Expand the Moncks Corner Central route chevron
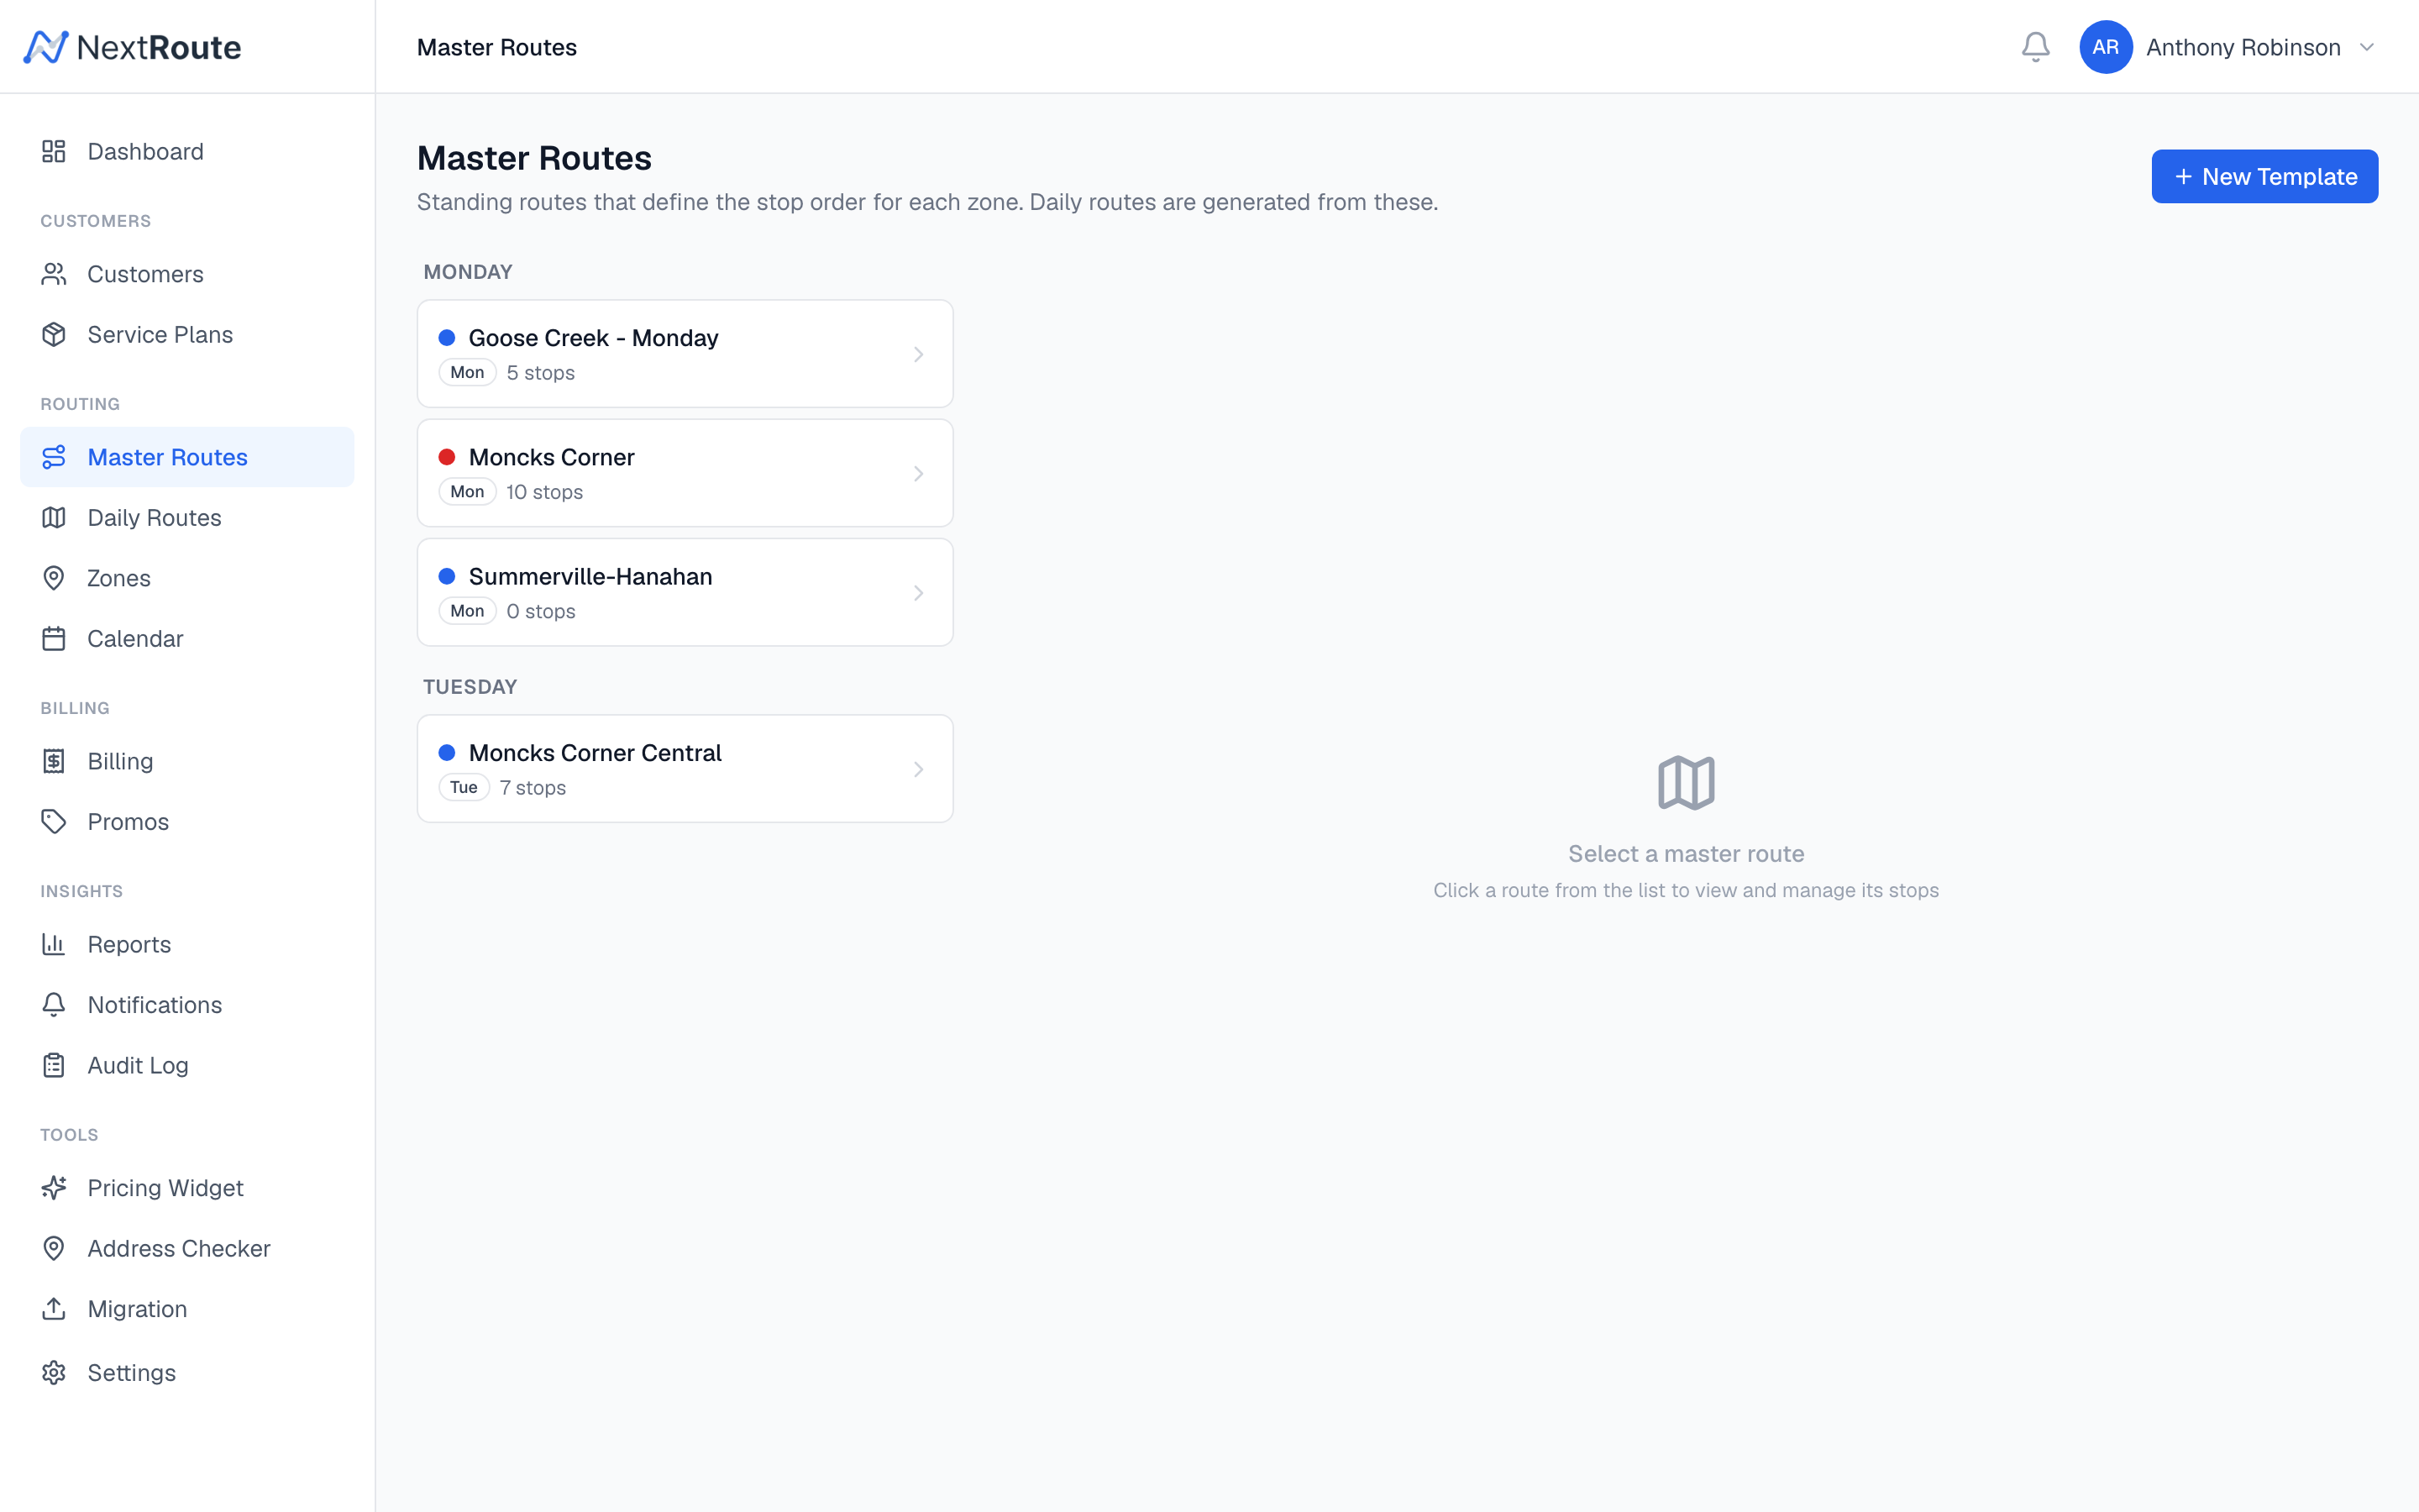The height and width of the screenshot is (1512, 2419). click(917, 769)
